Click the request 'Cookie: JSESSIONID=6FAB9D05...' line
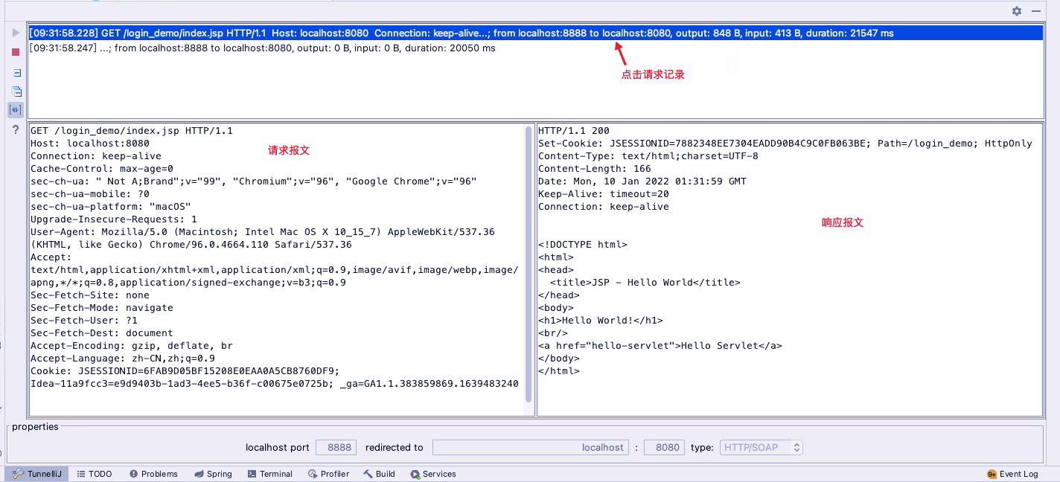 tap(185, 371)
